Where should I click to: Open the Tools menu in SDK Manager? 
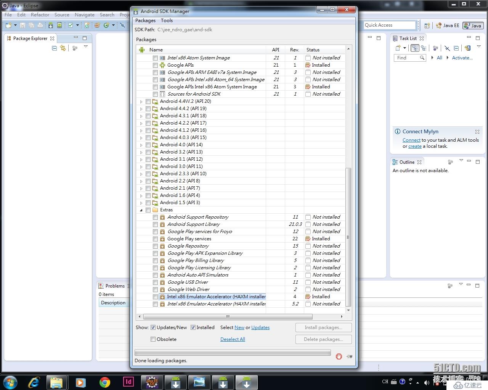[167, 21]
